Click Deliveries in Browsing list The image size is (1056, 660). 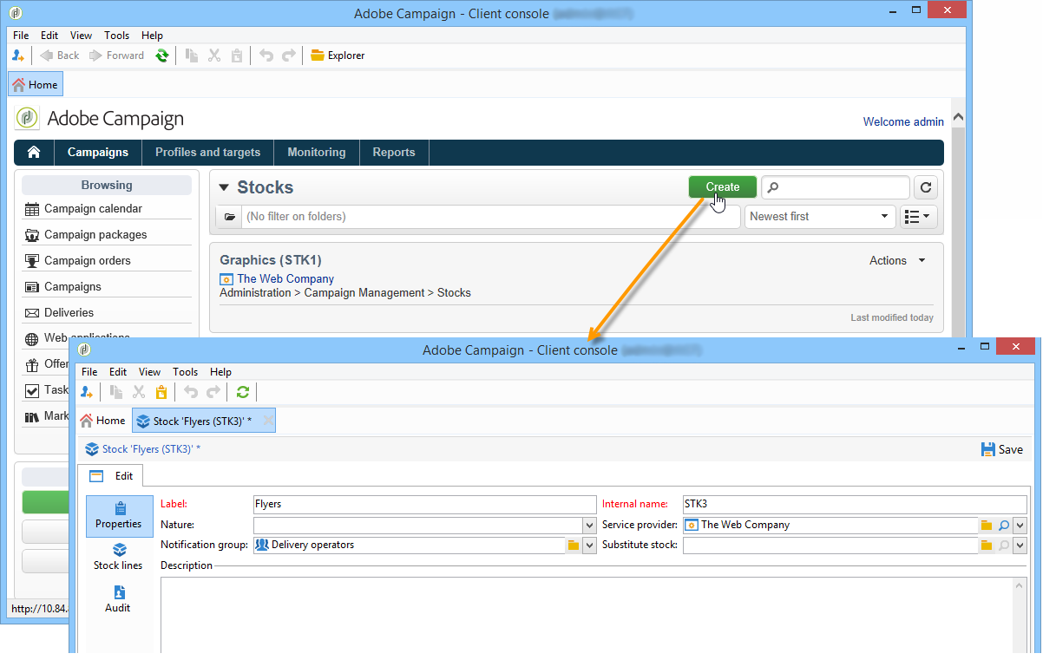(x=69, y=313)
